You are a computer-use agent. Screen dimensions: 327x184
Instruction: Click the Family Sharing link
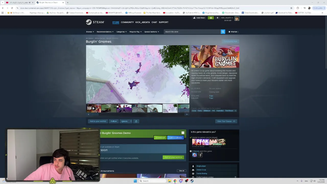pyautogui.click(x=202, y=174)
